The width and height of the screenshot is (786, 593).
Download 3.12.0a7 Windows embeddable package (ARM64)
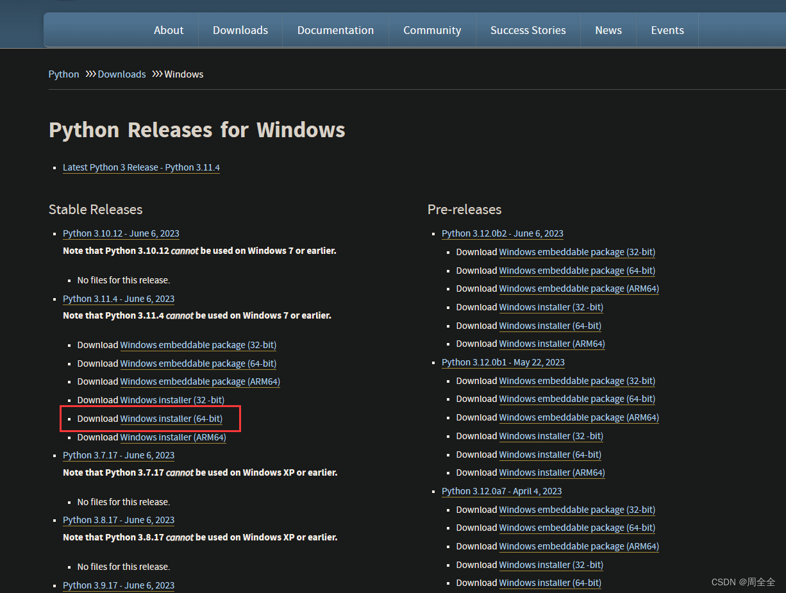[x=579, y=546]
